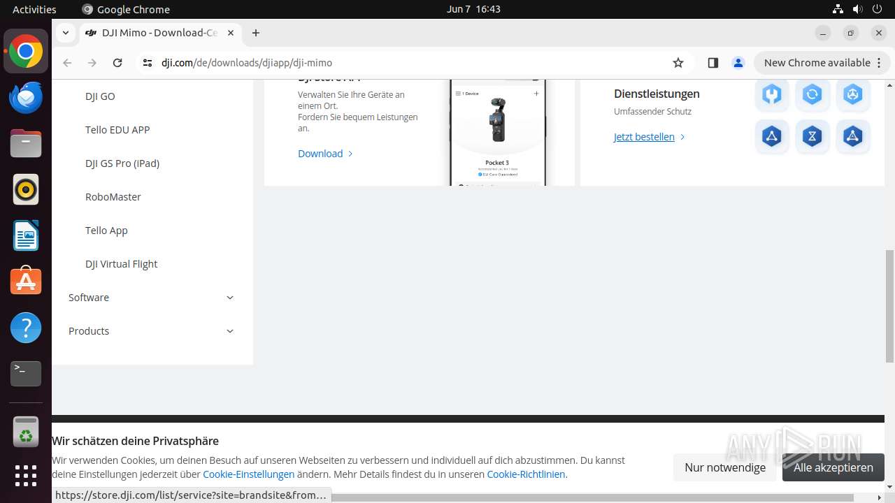Open the Files manager in dock

pyautogui.click(x=26, y=144)
